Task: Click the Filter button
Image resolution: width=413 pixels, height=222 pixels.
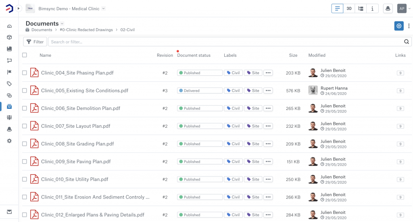Action: (x=35, y=41)
